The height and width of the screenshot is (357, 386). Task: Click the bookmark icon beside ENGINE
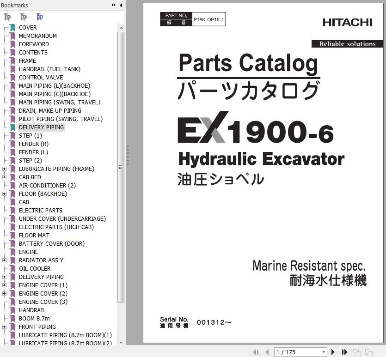pyautogui.click(x=12, y=252)
